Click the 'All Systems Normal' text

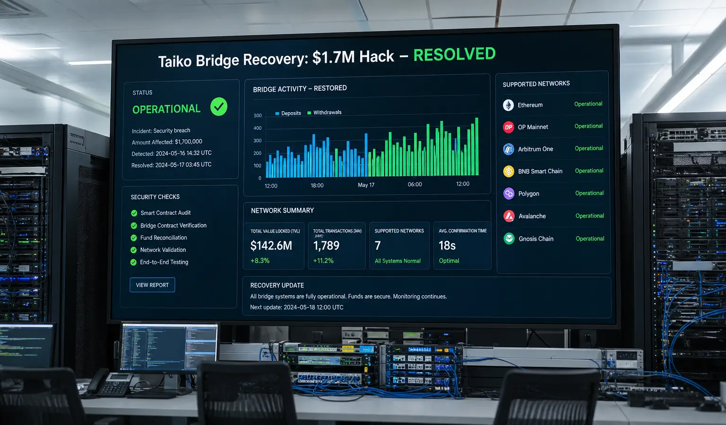(398, 261)
